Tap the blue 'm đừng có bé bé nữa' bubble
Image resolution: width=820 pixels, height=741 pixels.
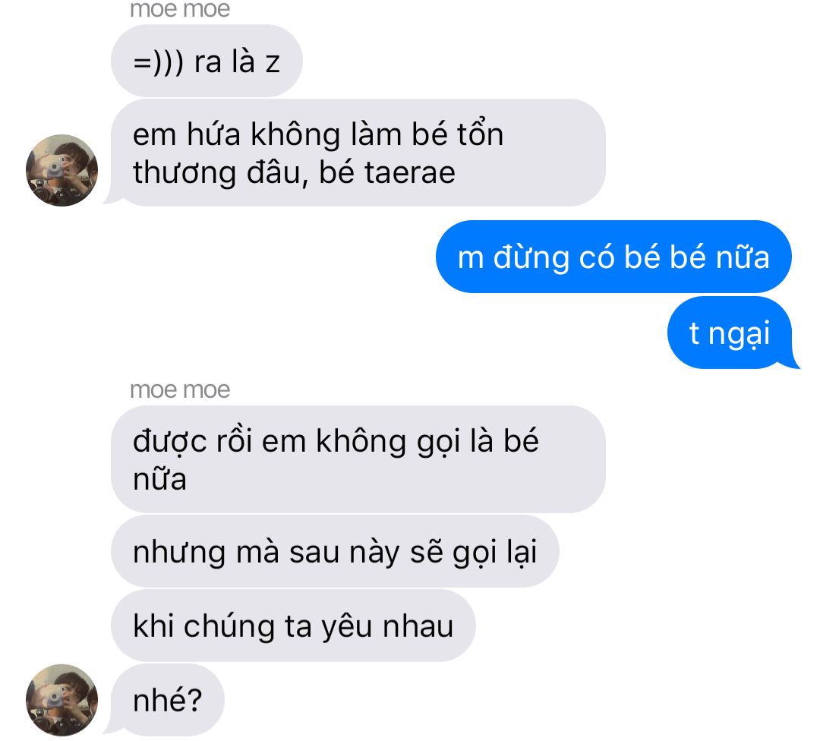(x=613, y=257)
